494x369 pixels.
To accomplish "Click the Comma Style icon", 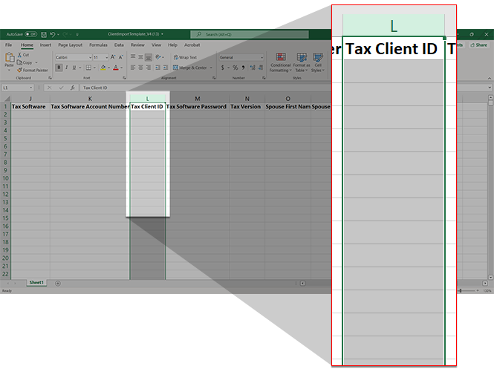I will pos(243,68).
